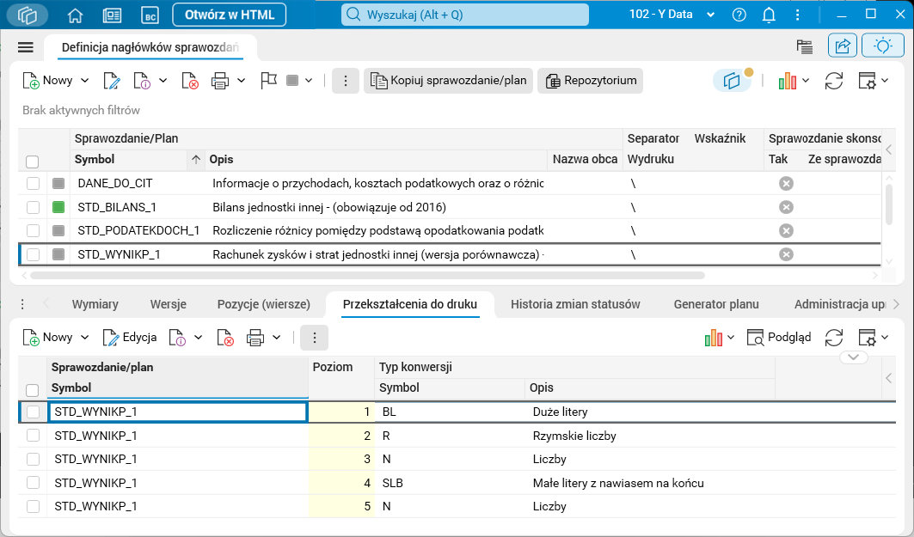
Task: Click the BC icon in title bar
Action: pos(150,15)
